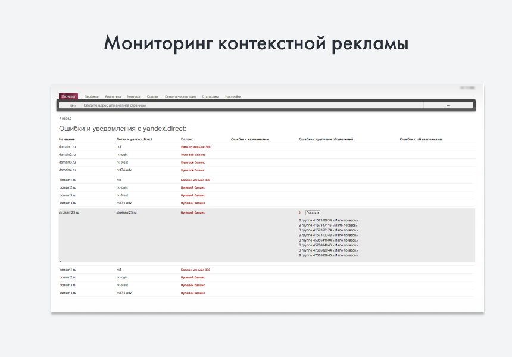
Task: Open the Контекст menu item
Action: pyautogui.click(x=134, y=96)
